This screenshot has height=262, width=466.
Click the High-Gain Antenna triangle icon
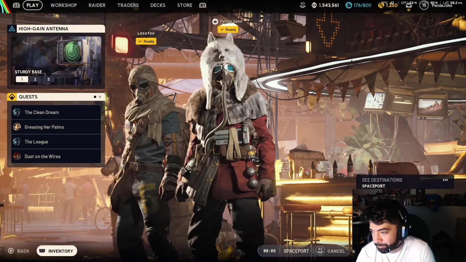(x=12, y=29)
